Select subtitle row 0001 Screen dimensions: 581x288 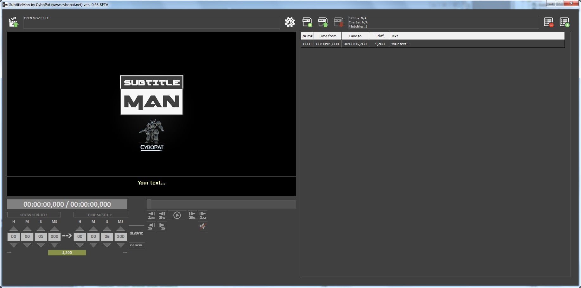coord(433,44)
